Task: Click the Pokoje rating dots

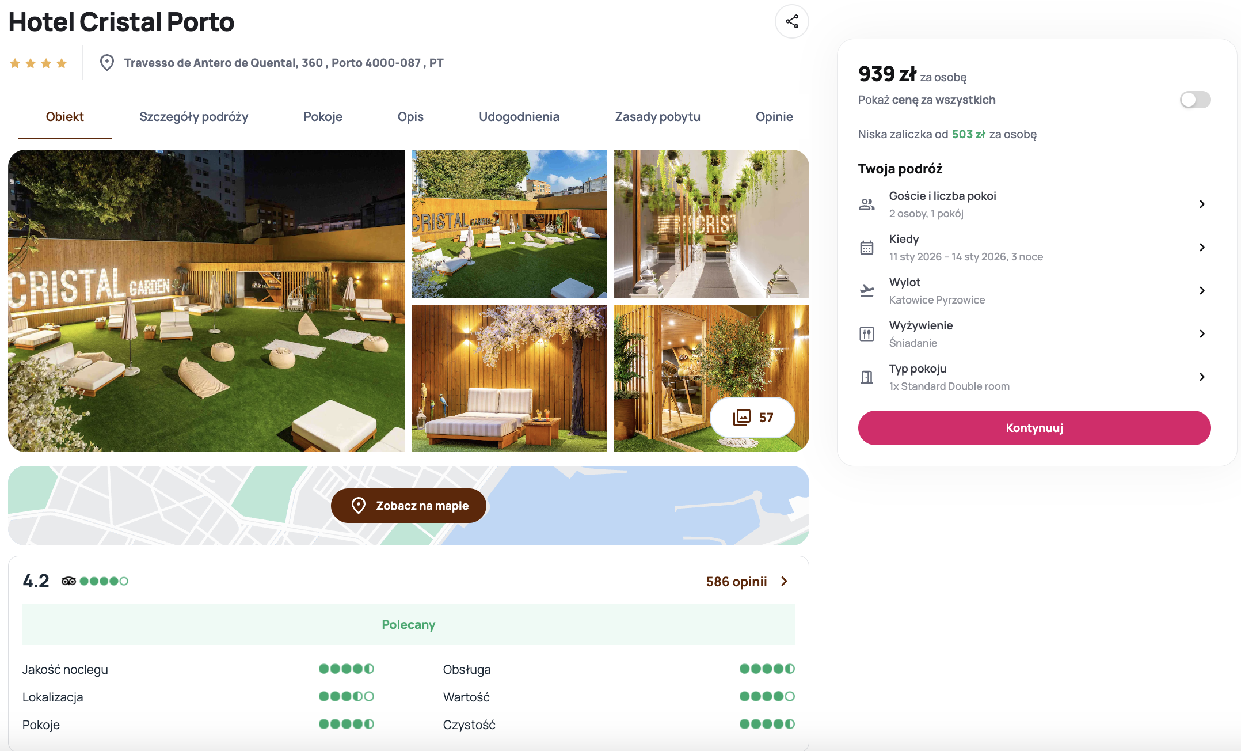Action: pos(347,724)
